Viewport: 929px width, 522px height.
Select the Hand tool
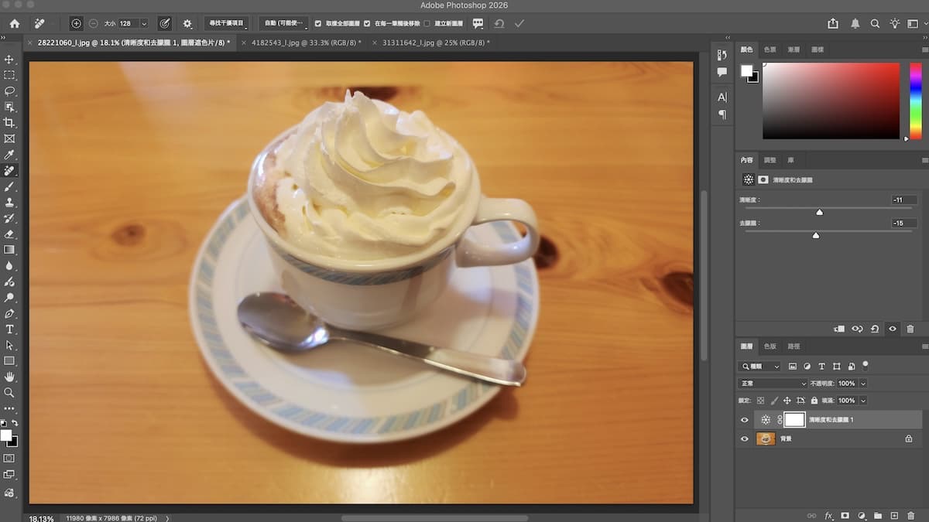click(x=9, y=377)
